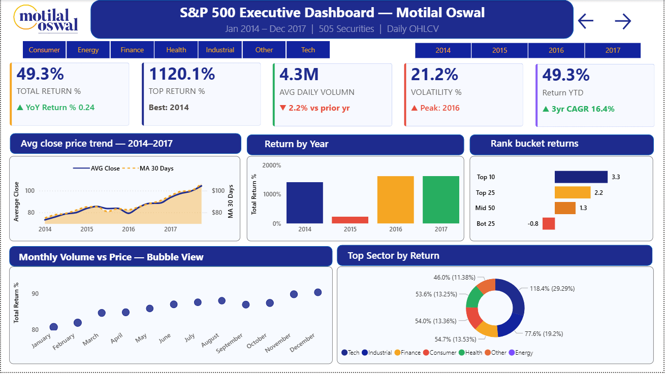The image size is (665, 374).
Task: Select the September bubble
Action: [246, 304]
